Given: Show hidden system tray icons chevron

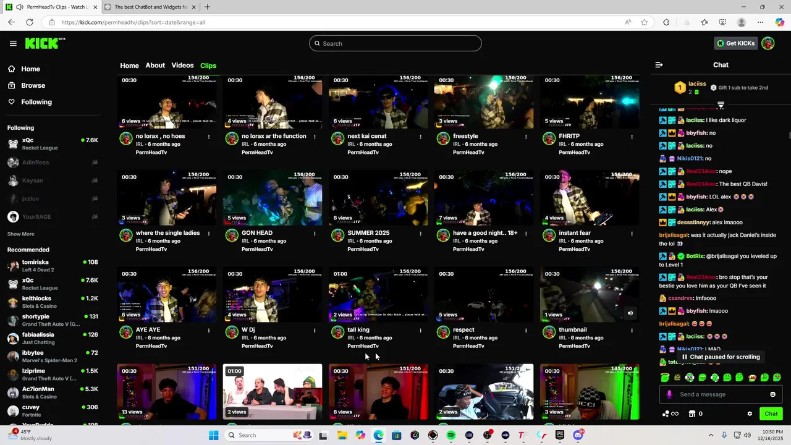Looking at the screenshot, I should click(711, 435).
